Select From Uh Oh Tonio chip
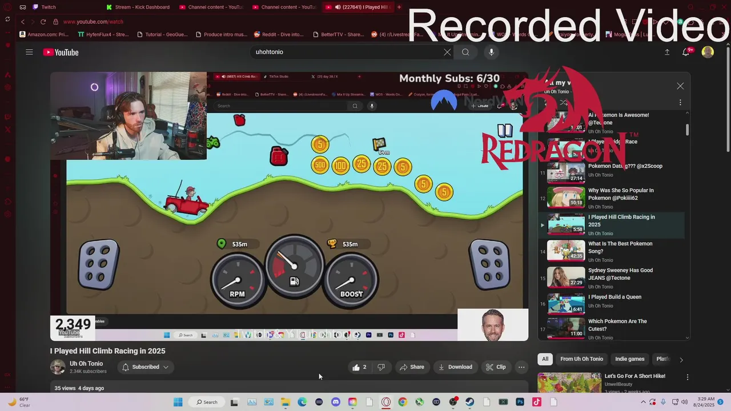 coord(581,359)
